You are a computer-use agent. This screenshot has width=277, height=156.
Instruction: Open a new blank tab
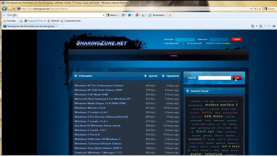click(x=61, y=27)
